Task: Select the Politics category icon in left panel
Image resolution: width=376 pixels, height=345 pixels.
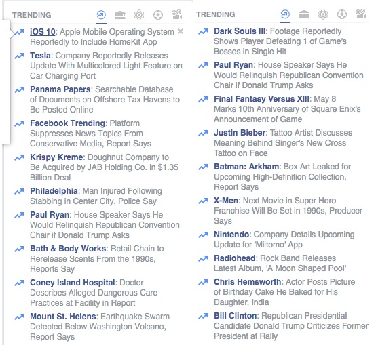Action: click(x=120, y=15)
